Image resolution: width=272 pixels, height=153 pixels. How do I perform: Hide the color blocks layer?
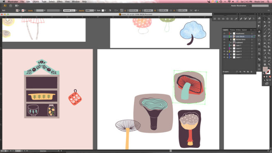[224, 36]
